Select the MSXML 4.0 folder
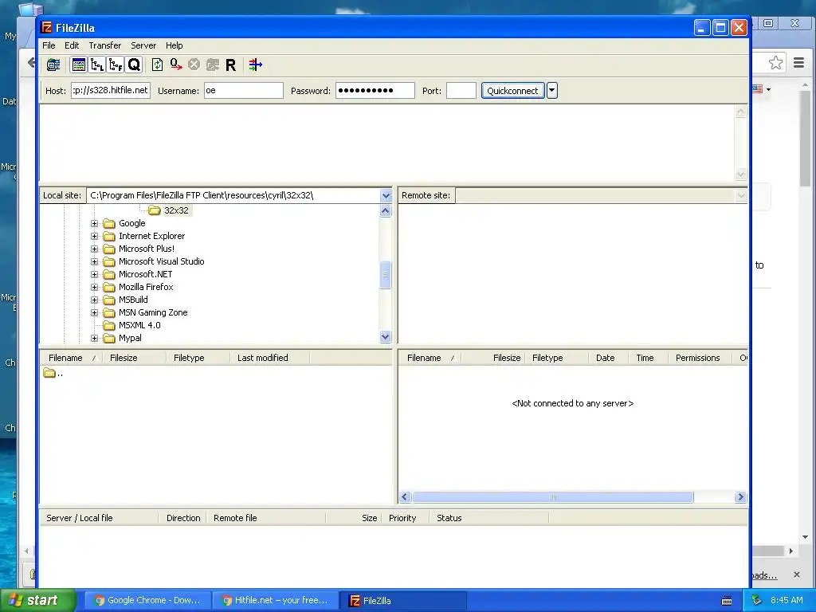Viewport: 816px width, 612px height. pyautogui.click(x=139, y=325)
